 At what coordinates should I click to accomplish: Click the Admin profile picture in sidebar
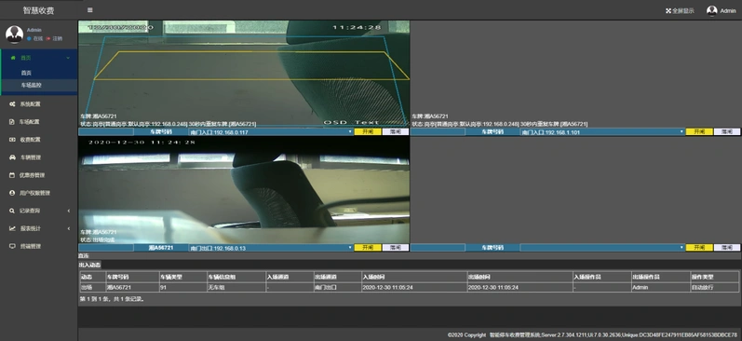[x=14, y=34]
